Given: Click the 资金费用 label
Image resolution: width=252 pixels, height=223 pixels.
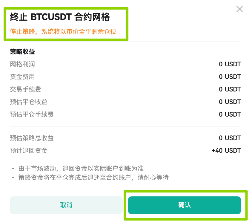Looking at the screenshot, I should coord(22,77).
